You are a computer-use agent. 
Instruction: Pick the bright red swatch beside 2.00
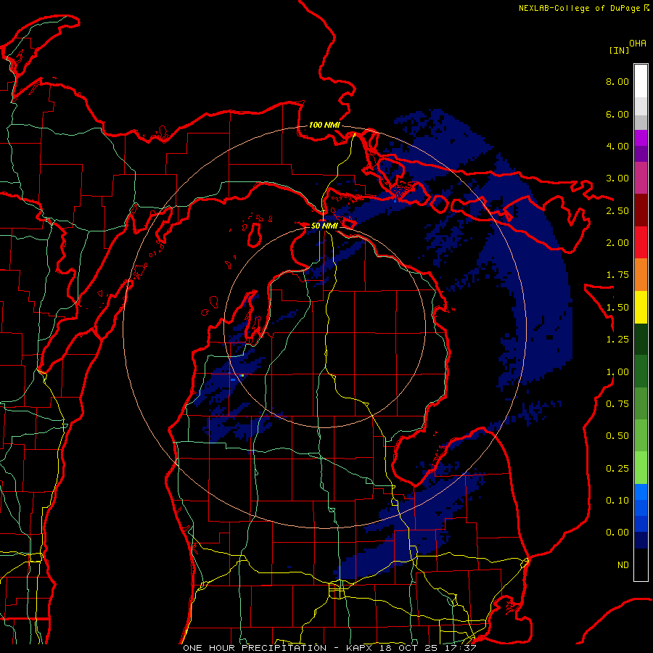tap(641, 242)
